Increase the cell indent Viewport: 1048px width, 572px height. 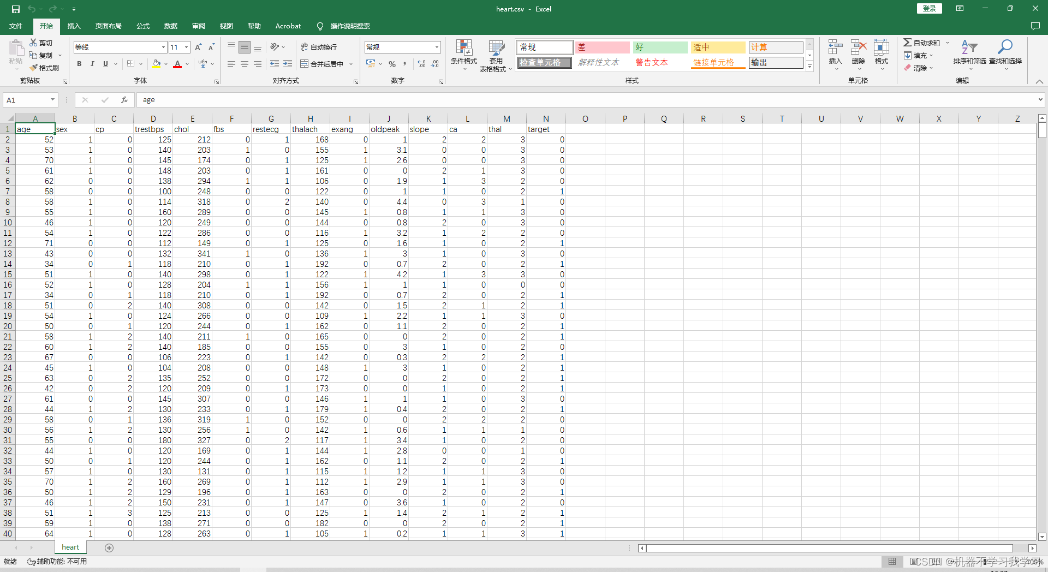pos(288,64)
